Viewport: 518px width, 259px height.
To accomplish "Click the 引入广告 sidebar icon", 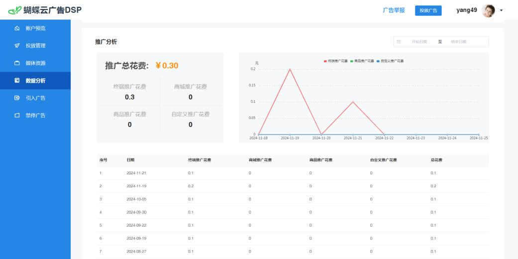I will [17, 98].
